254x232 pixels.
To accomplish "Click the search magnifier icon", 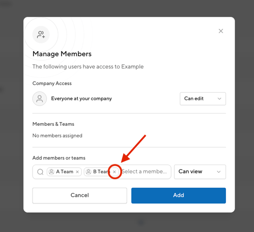I will coord(40,172).
